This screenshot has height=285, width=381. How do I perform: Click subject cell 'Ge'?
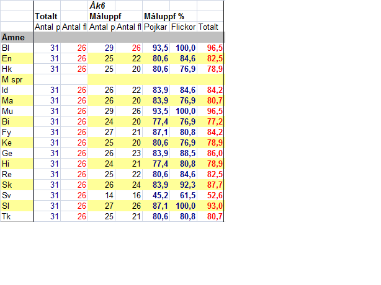tap(17, 153)
